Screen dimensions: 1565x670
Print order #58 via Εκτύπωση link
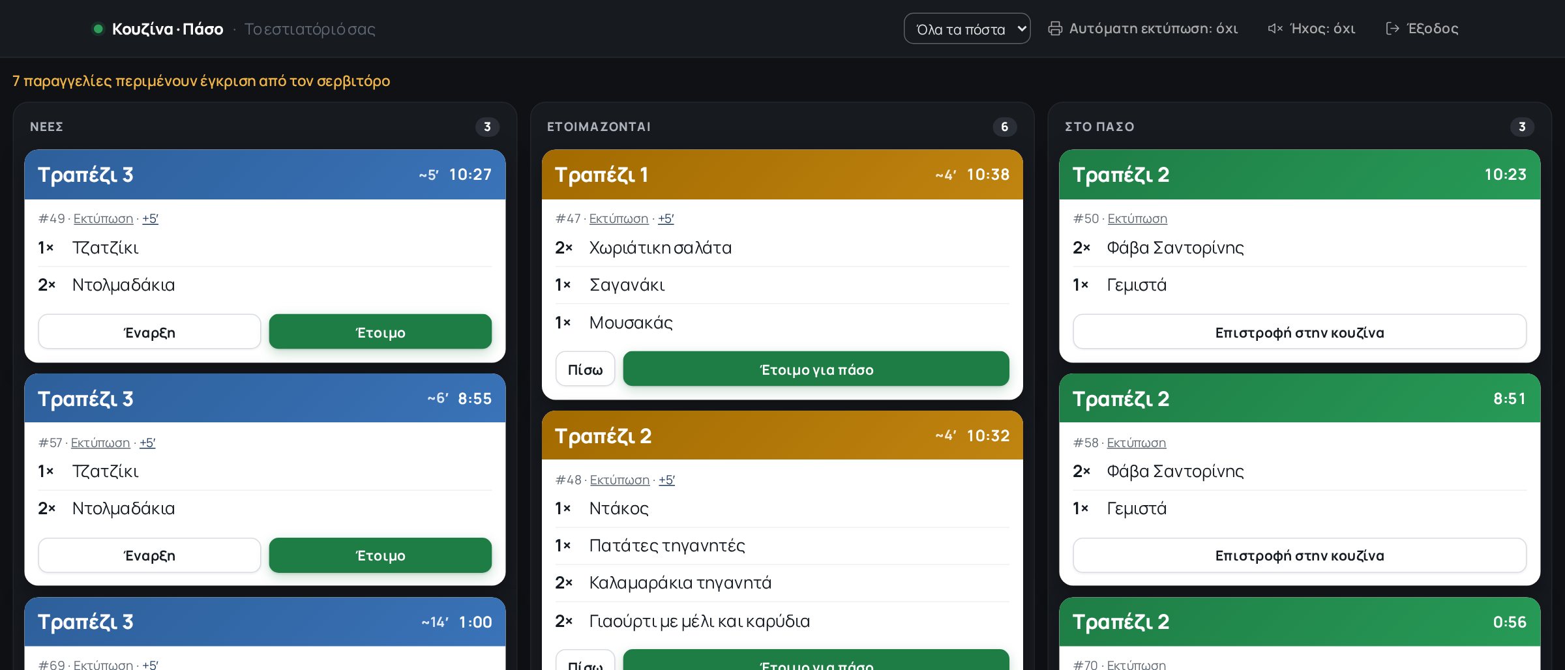[1137, 443]
